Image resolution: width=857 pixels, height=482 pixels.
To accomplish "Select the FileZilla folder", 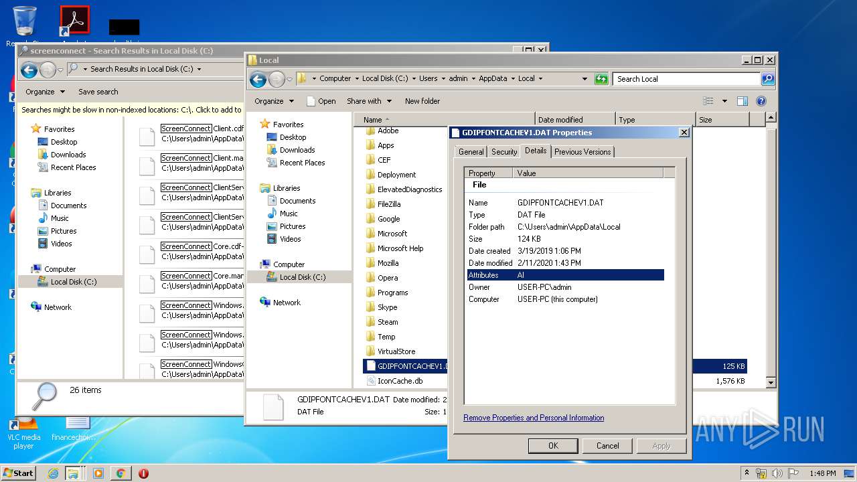I will 388,204.
